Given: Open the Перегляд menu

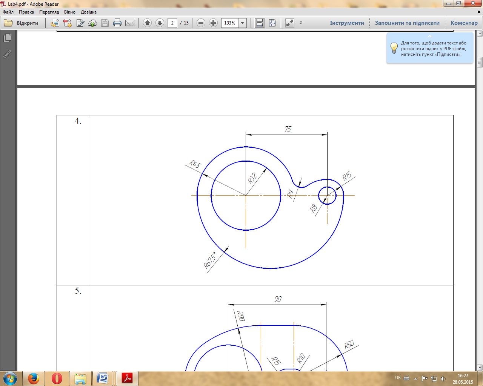Looking at the screenshot, I should (49, 12).
